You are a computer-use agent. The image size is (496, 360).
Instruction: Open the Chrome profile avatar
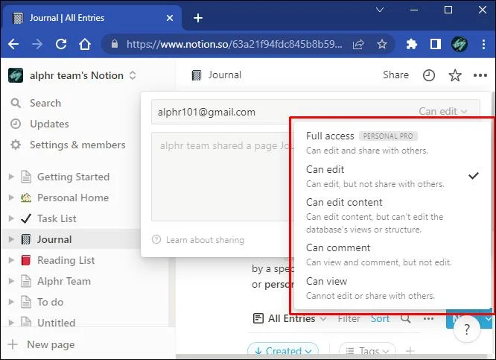tap(459, 44)
